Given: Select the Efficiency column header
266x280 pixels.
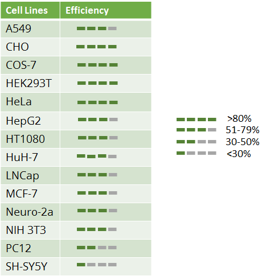Looking at the screenshot, I should (106, 10).
